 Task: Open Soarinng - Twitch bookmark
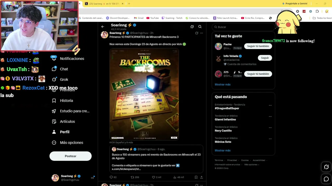[172, 18]
